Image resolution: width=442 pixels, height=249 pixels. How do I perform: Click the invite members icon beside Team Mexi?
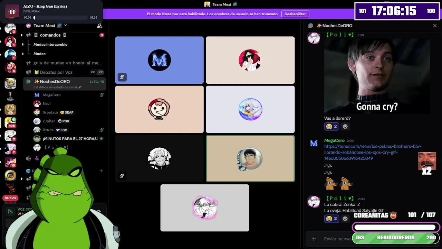coord(99,26)
